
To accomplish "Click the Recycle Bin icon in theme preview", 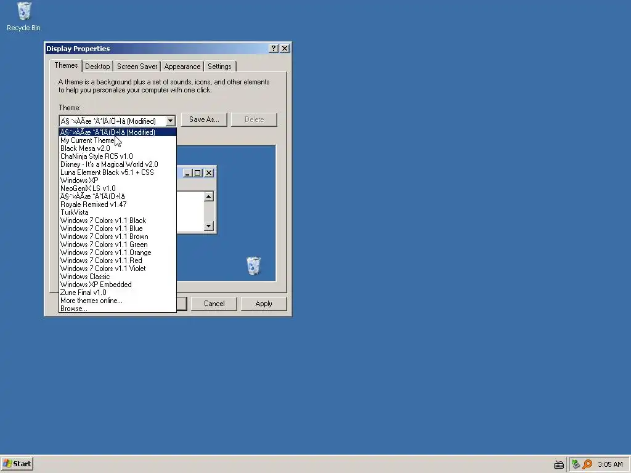I will (x=253, y=266).
